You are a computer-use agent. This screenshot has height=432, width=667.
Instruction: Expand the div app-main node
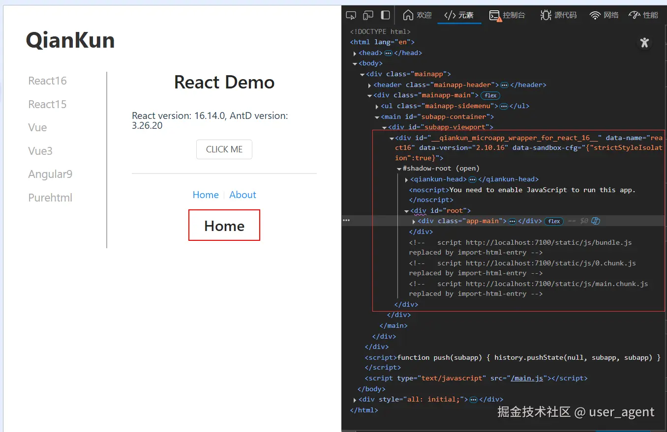click(414, 221)
